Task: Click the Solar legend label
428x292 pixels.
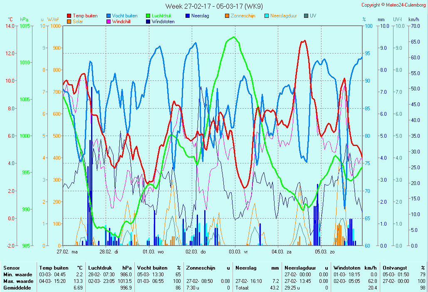Action: pos(78,22)
